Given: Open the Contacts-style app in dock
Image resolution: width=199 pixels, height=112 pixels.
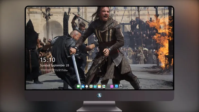Looking at the screenshot, I should 91,86.
